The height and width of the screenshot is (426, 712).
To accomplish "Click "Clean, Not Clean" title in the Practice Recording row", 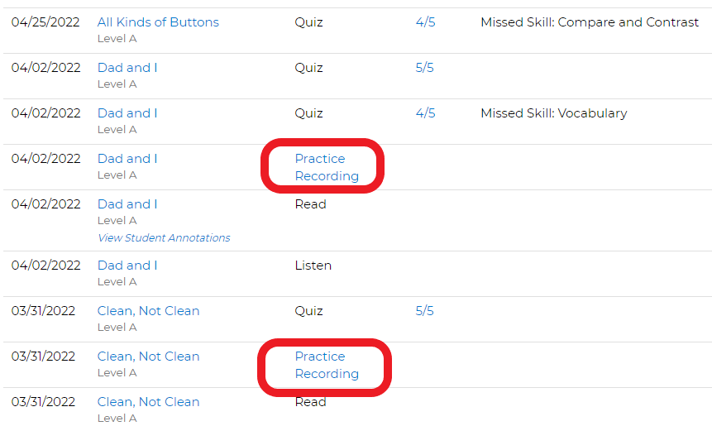I will click(x=149, y=356).
